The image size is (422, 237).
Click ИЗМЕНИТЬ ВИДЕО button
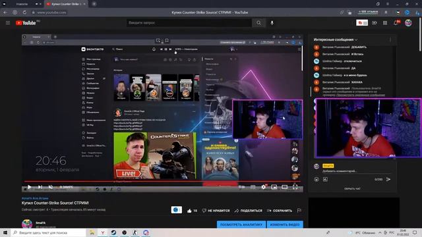285,224
